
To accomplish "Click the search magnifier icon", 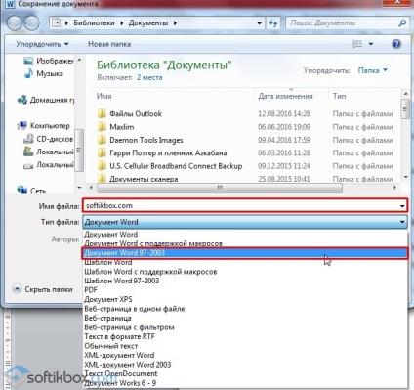I will coord(402,23).
